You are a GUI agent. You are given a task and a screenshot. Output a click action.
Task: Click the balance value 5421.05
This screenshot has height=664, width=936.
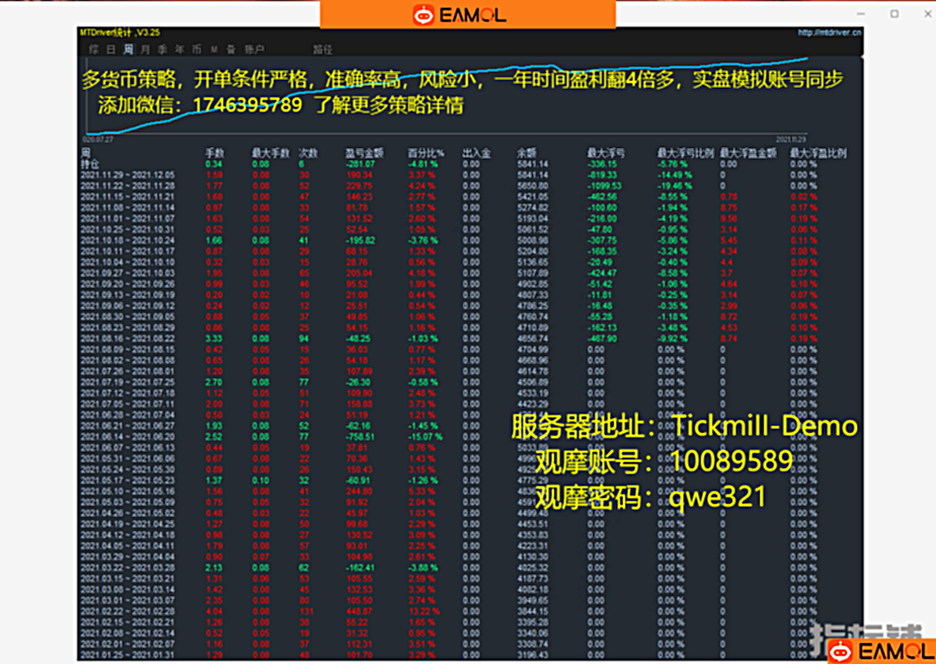532,197
